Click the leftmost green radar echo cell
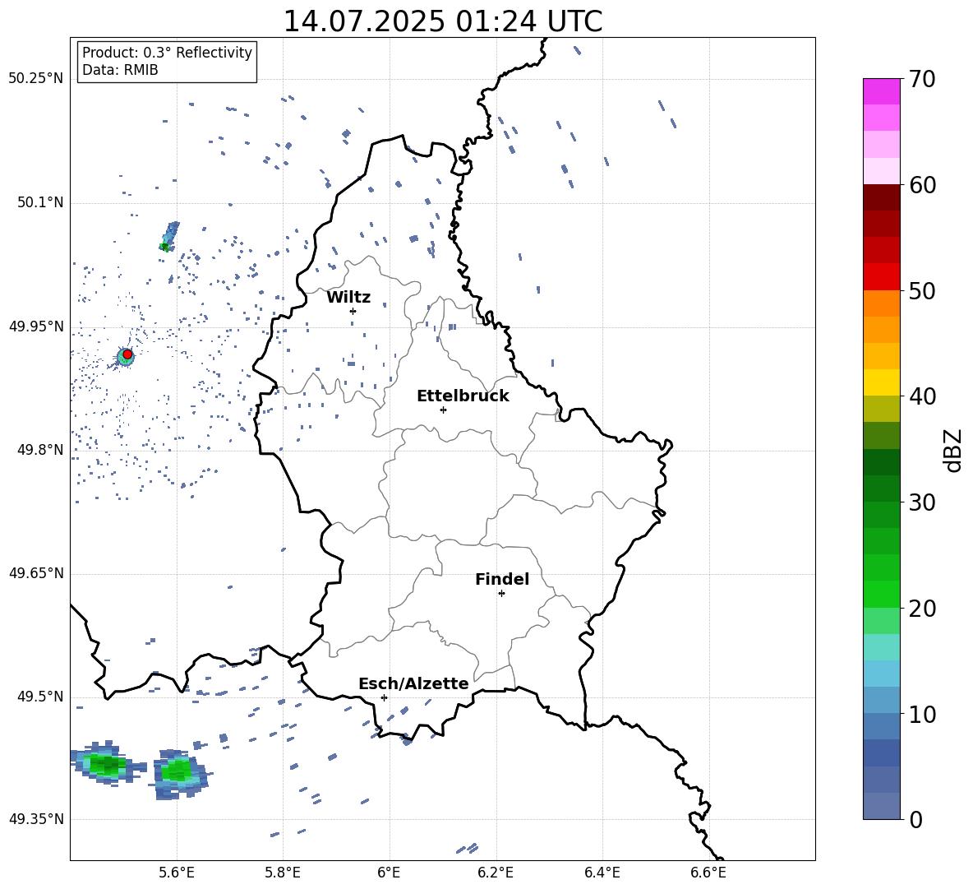973x889 pixels. (x=107, y=764)
